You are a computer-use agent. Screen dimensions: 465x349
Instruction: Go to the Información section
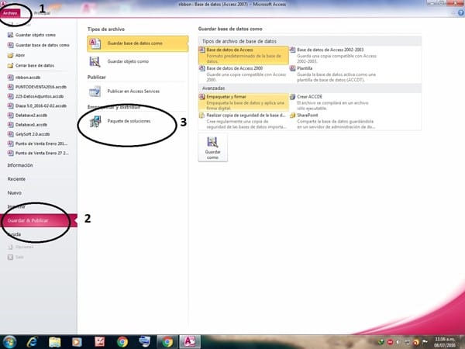click(x=20, y=165)
